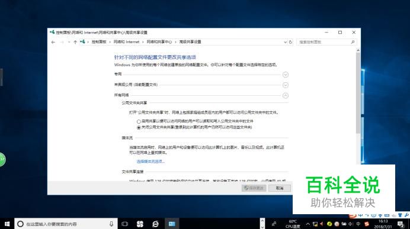Click the green round tray icon
The image size is (410, 229).
(x=329, y=224)
